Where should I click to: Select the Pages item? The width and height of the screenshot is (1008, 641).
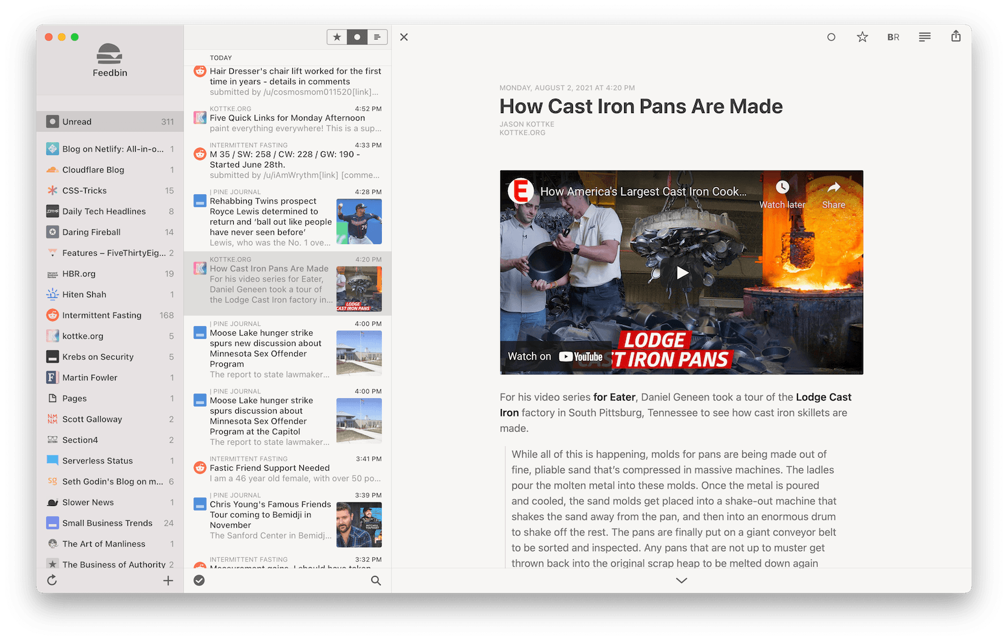coord(110,398)
